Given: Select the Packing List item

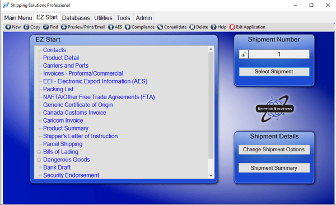Looking at the screenshot, I should [58, 89].
